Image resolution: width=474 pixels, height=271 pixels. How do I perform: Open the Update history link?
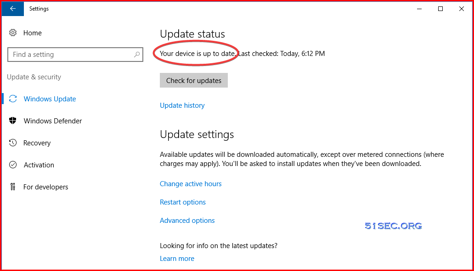(182, 105)
